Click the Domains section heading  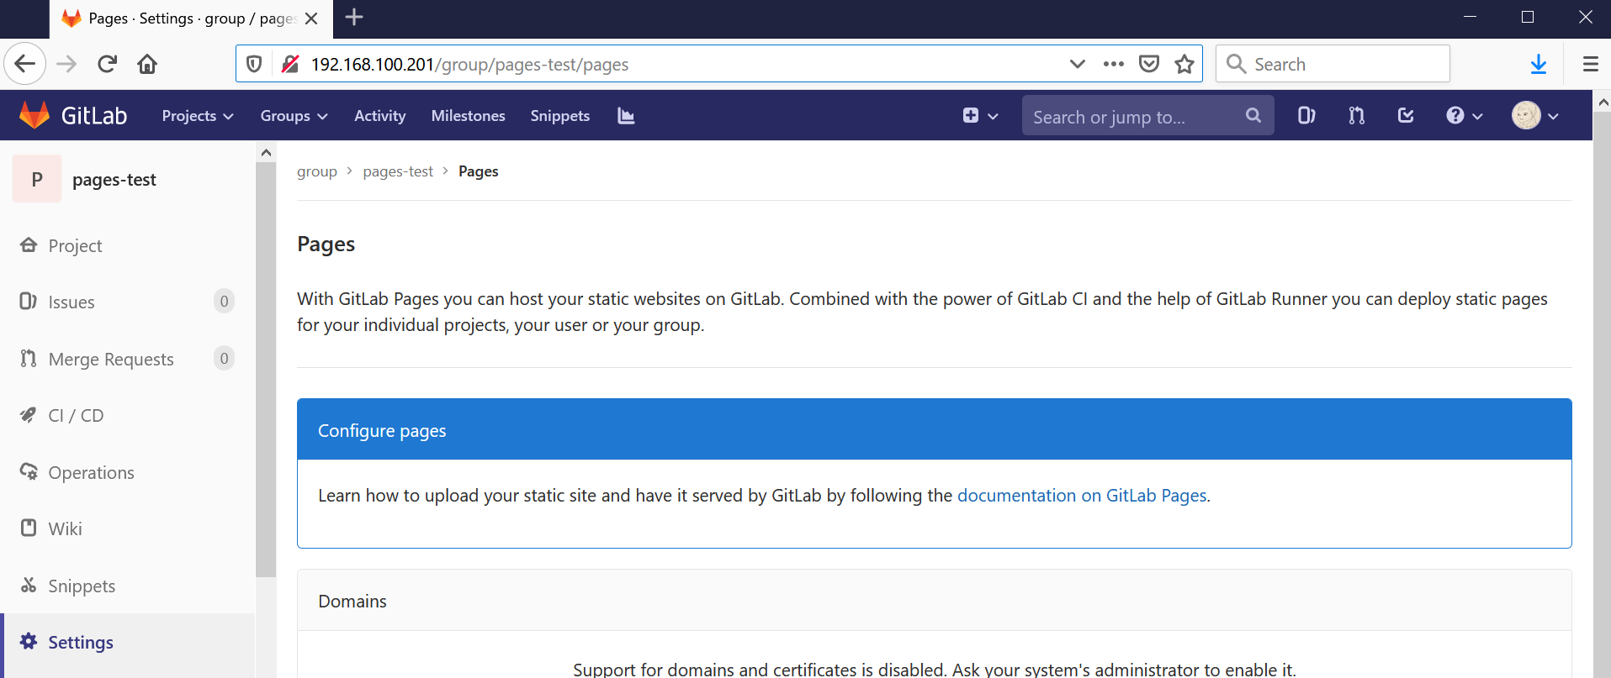tap(352, 602)
